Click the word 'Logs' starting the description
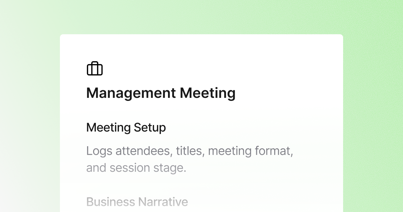 point(99,151)
